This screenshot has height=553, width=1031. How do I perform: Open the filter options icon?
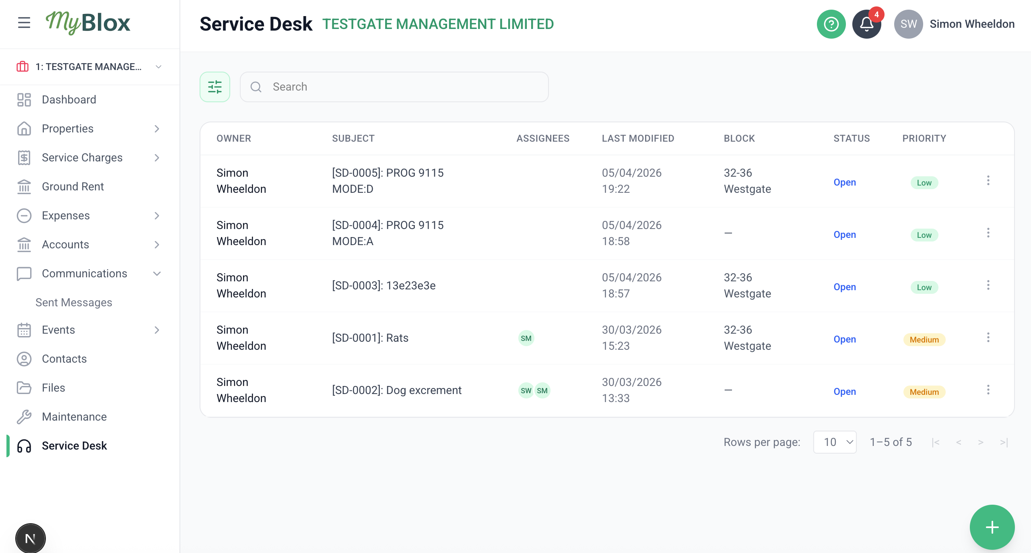[x=215, y=87]
